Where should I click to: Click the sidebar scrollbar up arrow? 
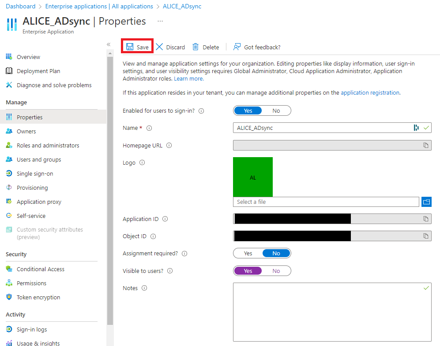(x=110, y=53)
